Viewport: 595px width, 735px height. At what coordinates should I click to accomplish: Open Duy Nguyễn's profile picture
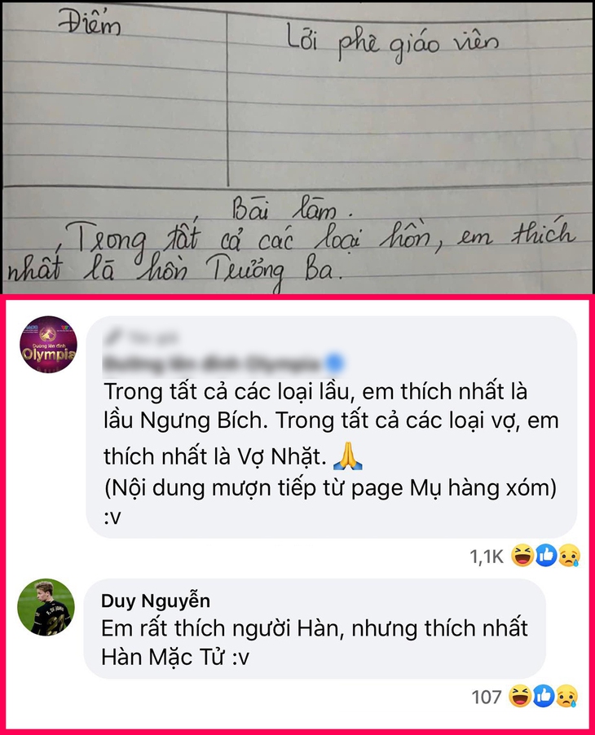pyautogui.click(x=46, y=607)
